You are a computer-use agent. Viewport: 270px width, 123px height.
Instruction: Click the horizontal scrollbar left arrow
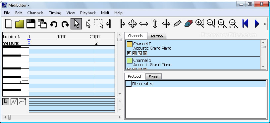tap(5, 117)
